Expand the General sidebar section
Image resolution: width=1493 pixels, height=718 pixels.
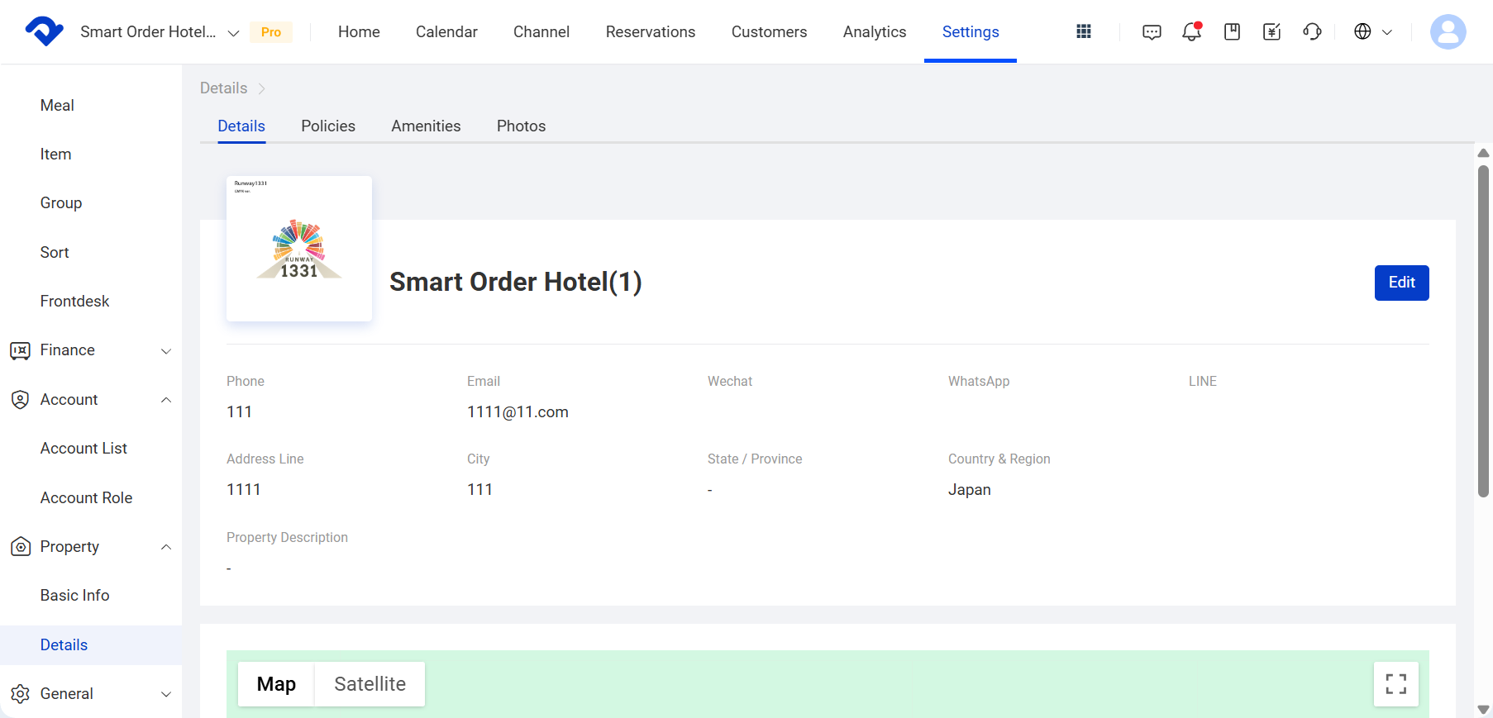[x=91, y=693]
